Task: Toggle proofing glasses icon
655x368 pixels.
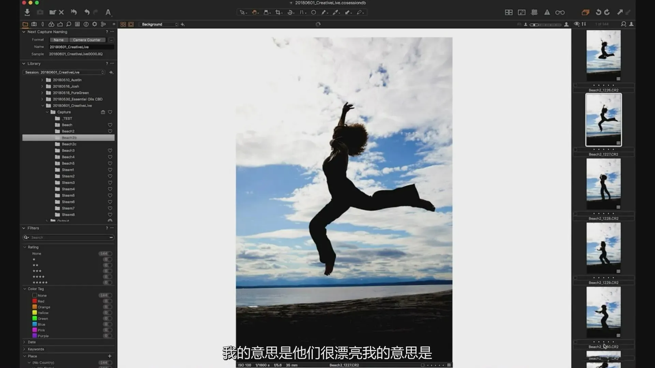Action: pos(560,12)
